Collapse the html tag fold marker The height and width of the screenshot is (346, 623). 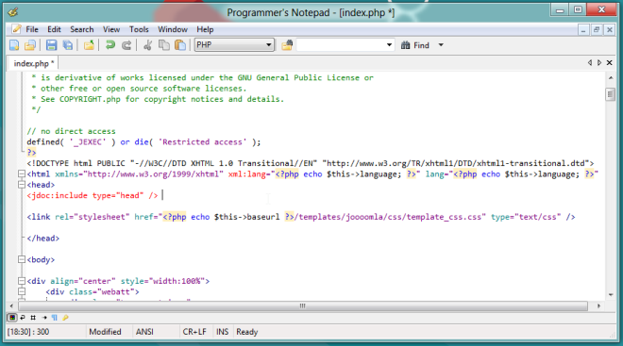coord(22,173)
